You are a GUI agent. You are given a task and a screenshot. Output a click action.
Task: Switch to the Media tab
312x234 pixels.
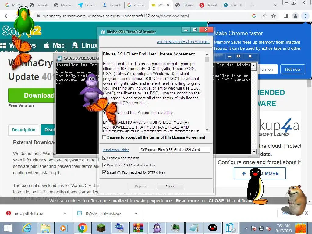point(63,5)
